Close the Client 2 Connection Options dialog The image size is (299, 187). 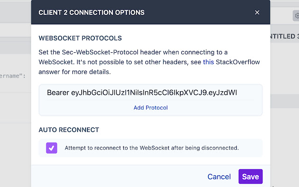(257, 13)
